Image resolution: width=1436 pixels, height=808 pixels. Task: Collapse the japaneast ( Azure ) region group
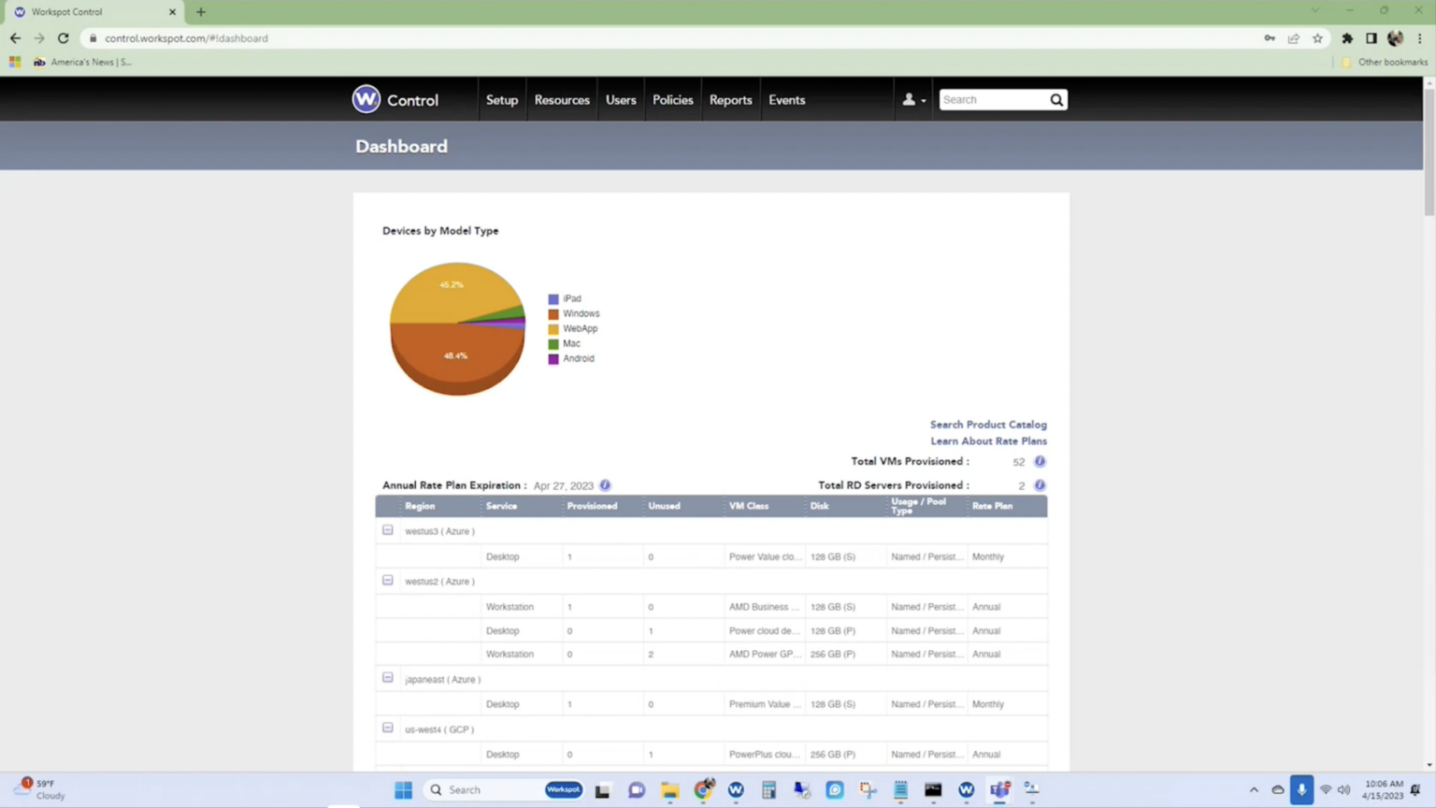[387, 678]
